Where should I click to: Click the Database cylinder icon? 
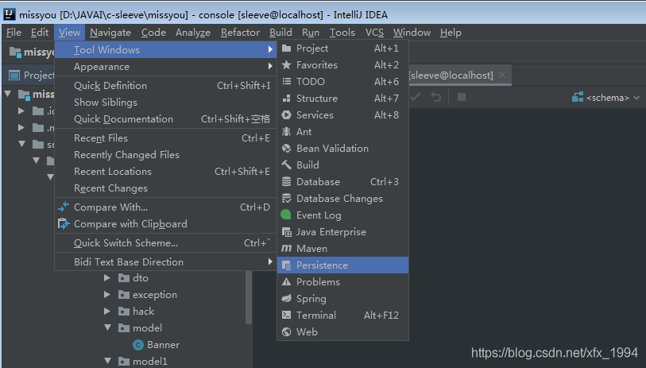click(286, 182)
